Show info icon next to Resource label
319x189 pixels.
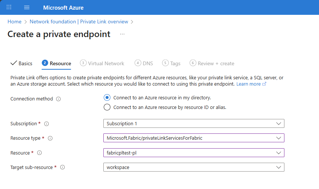(39, 153)
